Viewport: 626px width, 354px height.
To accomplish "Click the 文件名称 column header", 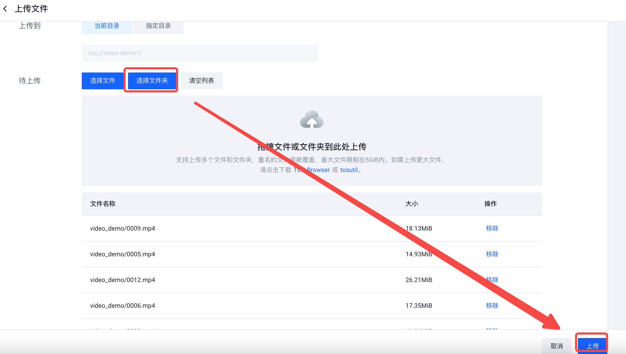I will click(103, 204).
